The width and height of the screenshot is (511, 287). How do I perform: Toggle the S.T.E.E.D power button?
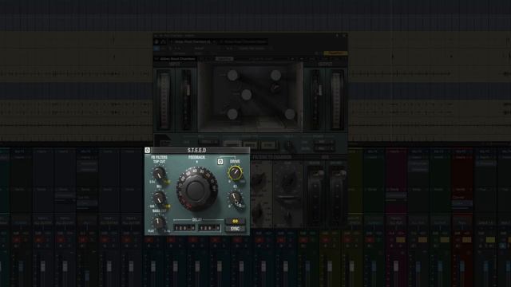click(147, 150)
